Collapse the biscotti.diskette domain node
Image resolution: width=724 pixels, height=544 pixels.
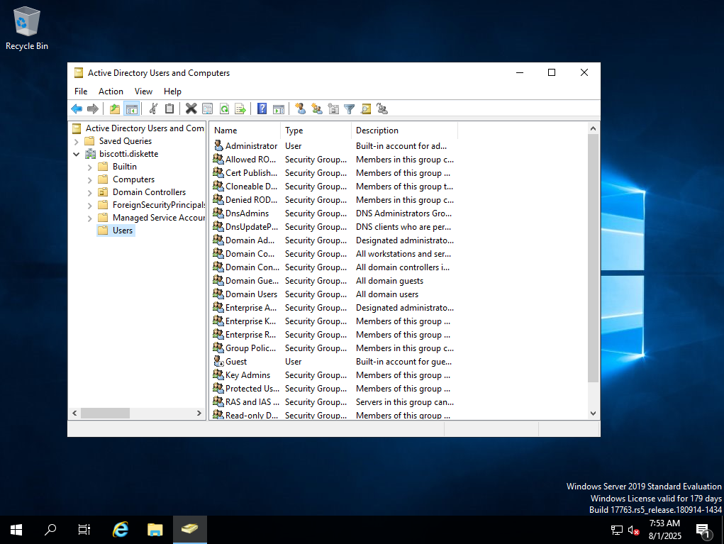[x=77, y=154]
